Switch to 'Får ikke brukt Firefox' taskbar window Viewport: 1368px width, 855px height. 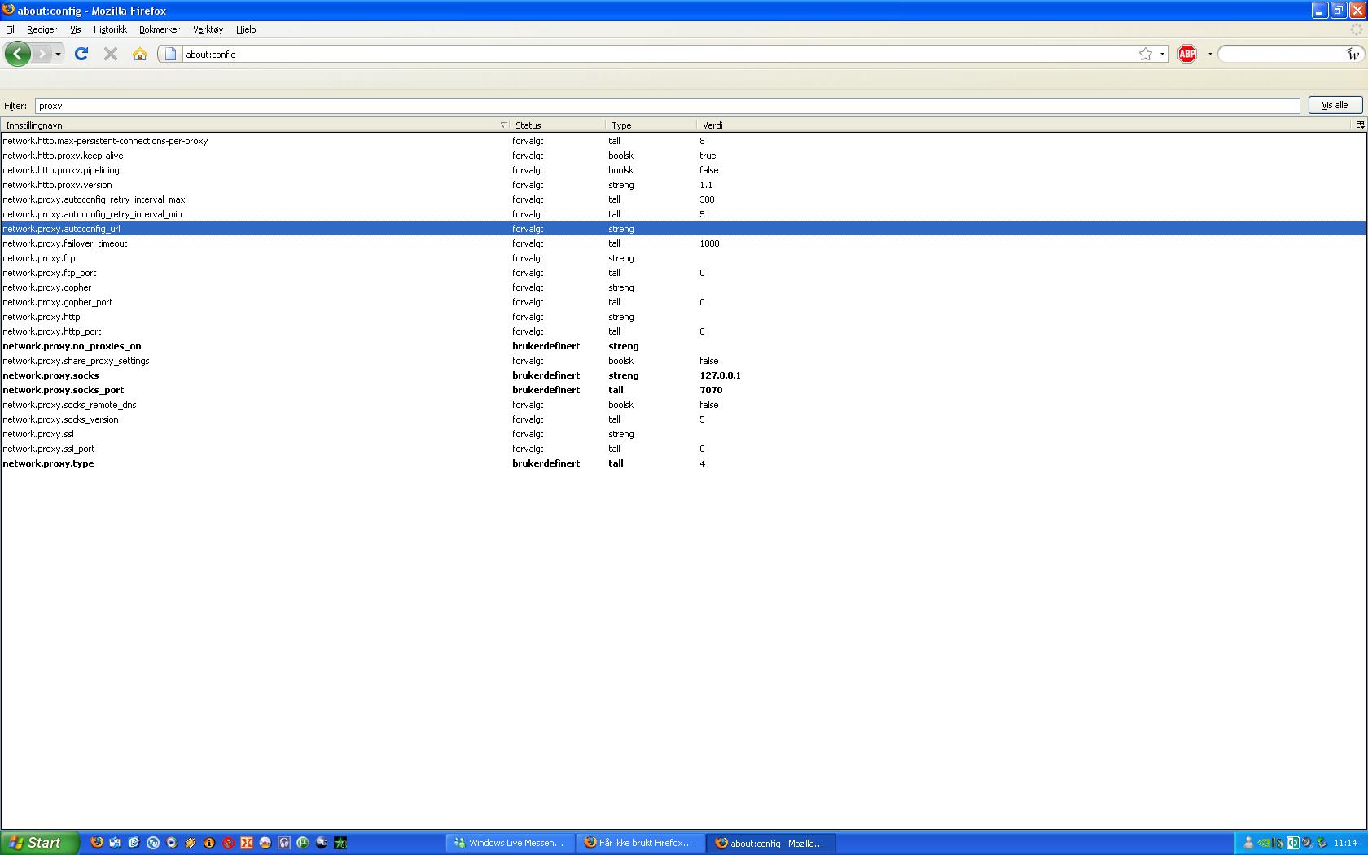click(639, 843)
